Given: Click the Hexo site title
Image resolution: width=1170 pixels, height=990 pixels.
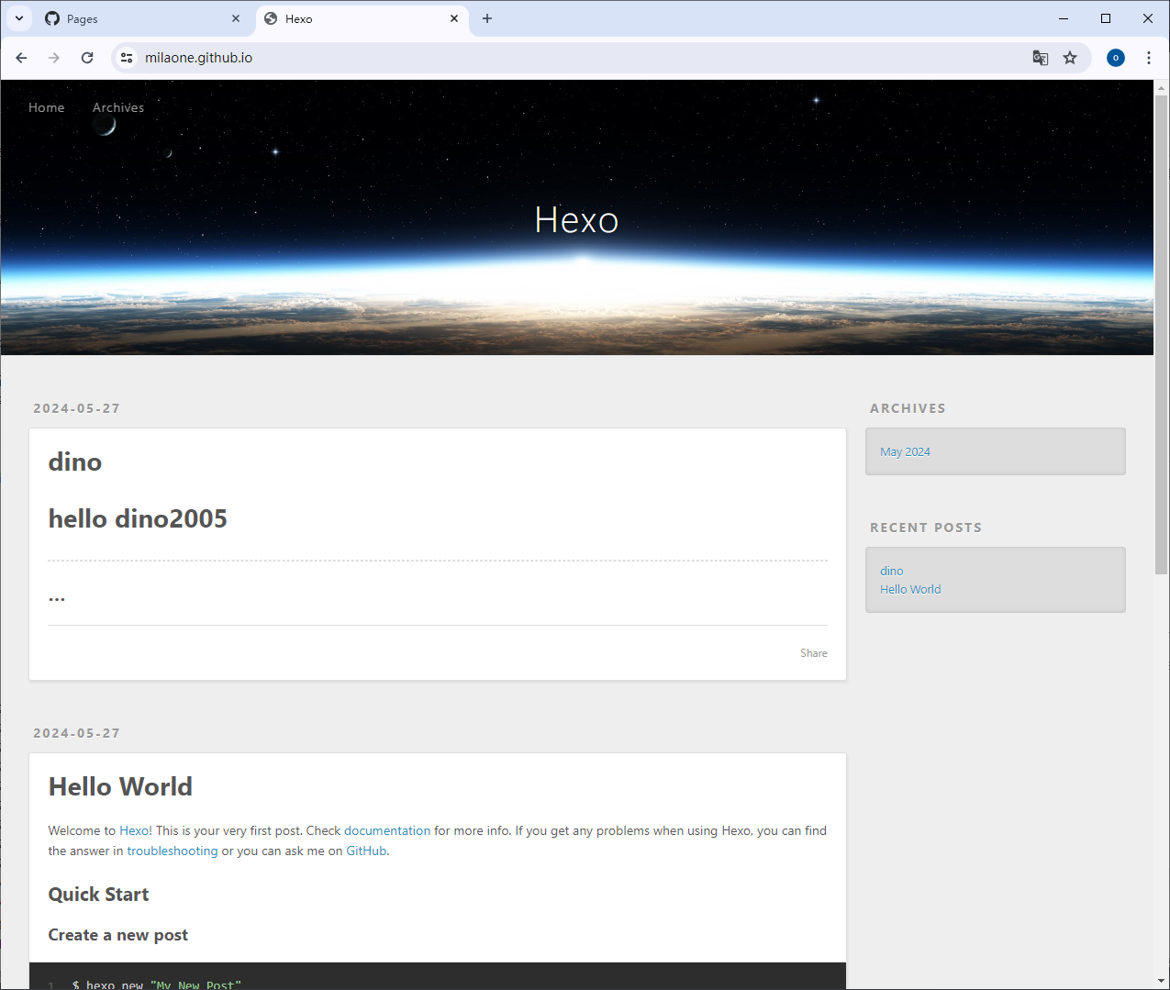Looking at the screenshot, I should [x=576, y=220].
